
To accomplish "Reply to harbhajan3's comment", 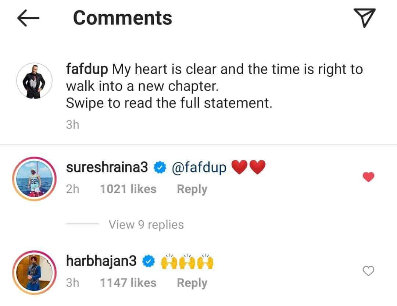I will [192, 283].
